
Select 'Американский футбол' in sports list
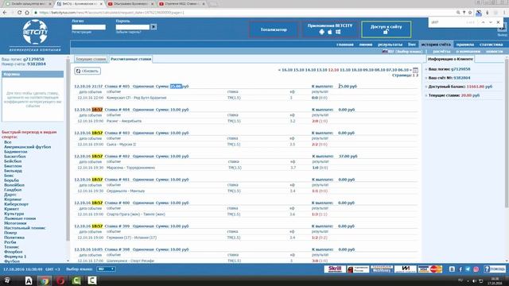pyautogui.click(x=27, y=147)
